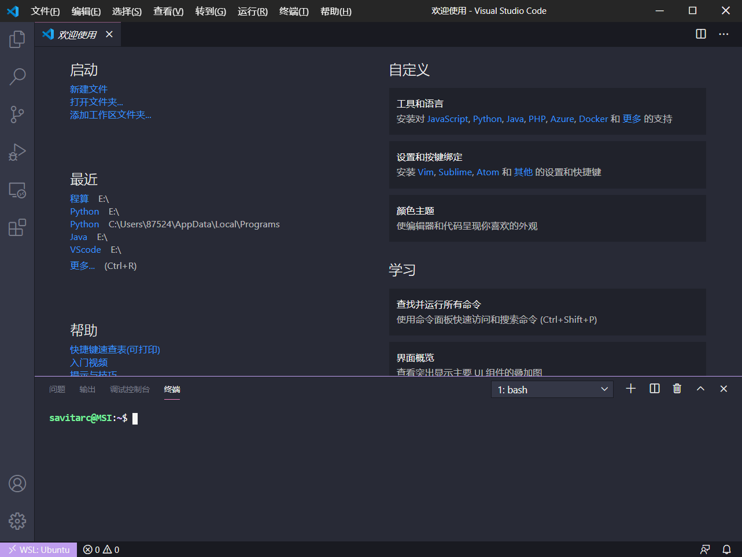
Task: Open the Extensions view
Action: pos(17,227)
